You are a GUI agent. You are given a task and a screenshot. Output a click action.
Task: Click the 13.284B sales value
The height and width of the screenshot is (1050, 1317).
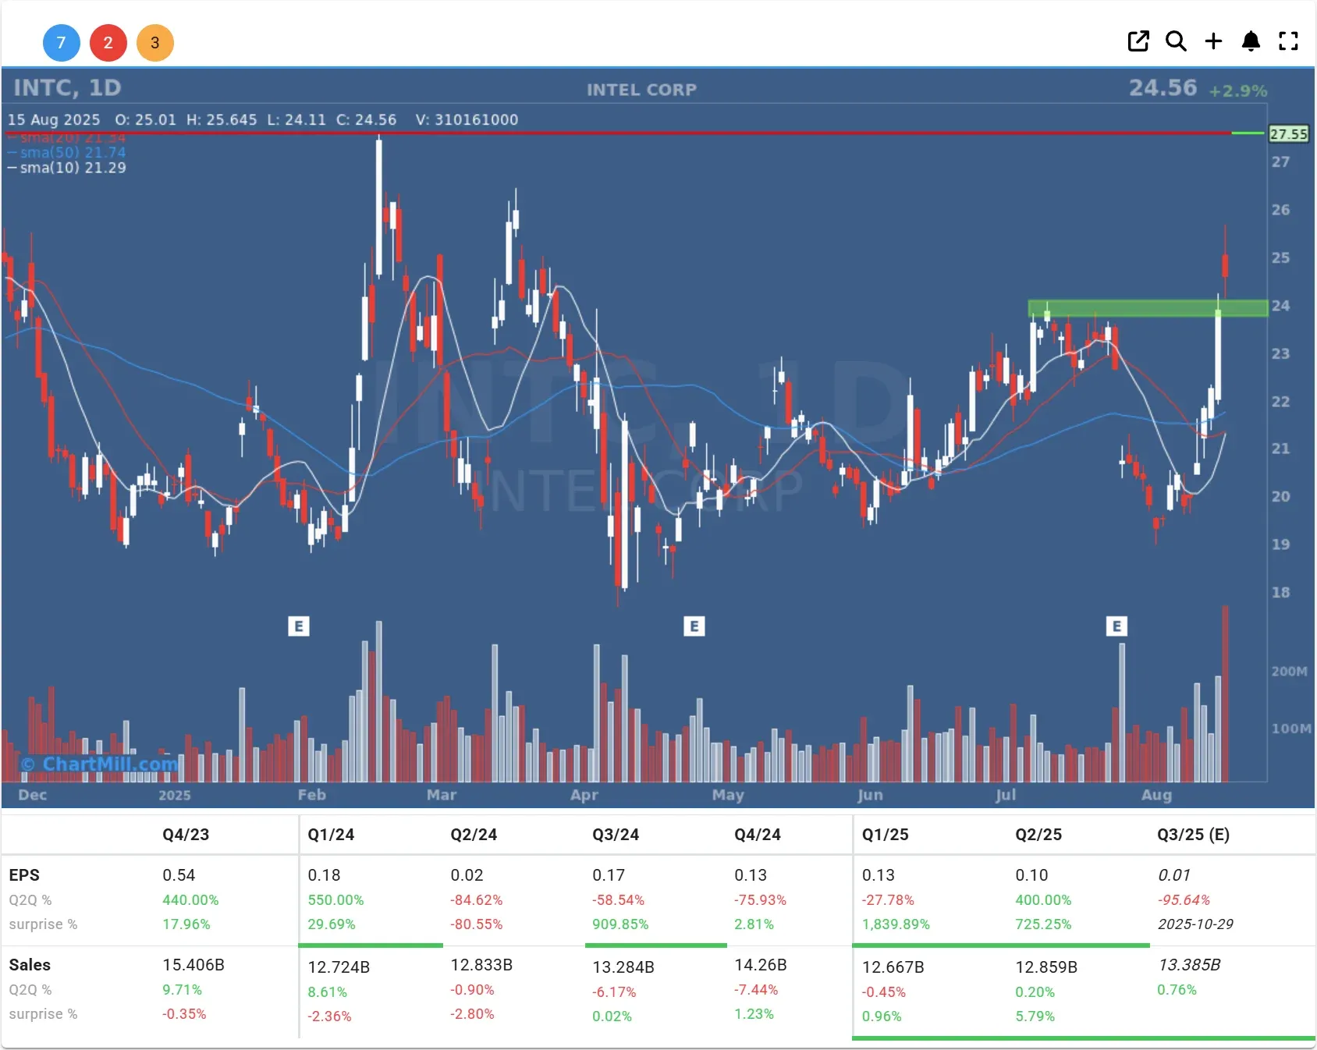pos(623,967)
